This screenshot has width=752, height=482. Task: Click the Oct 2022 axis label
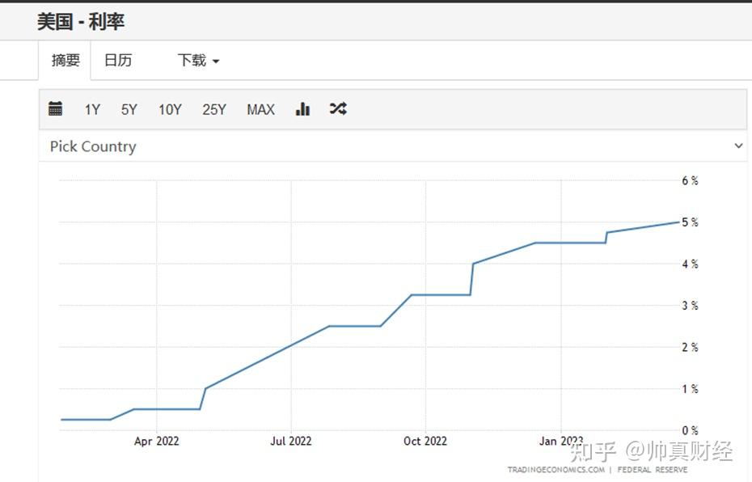[425, 441]
